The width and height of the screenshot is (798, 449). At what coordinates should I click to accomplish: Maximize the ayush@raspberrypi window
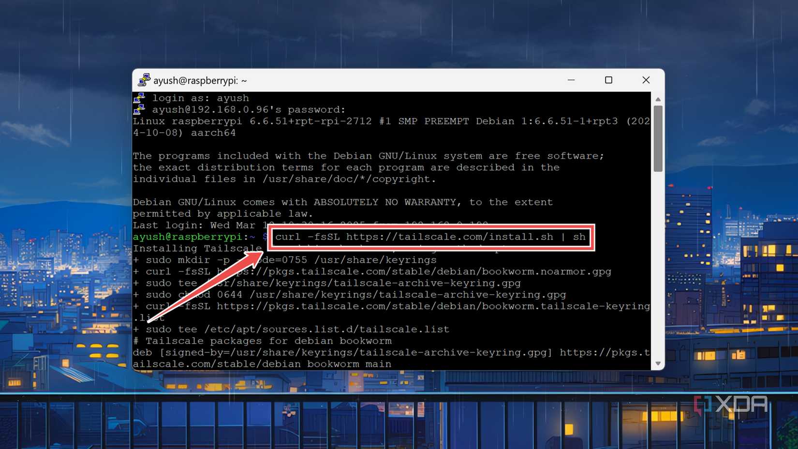point(608,80)
